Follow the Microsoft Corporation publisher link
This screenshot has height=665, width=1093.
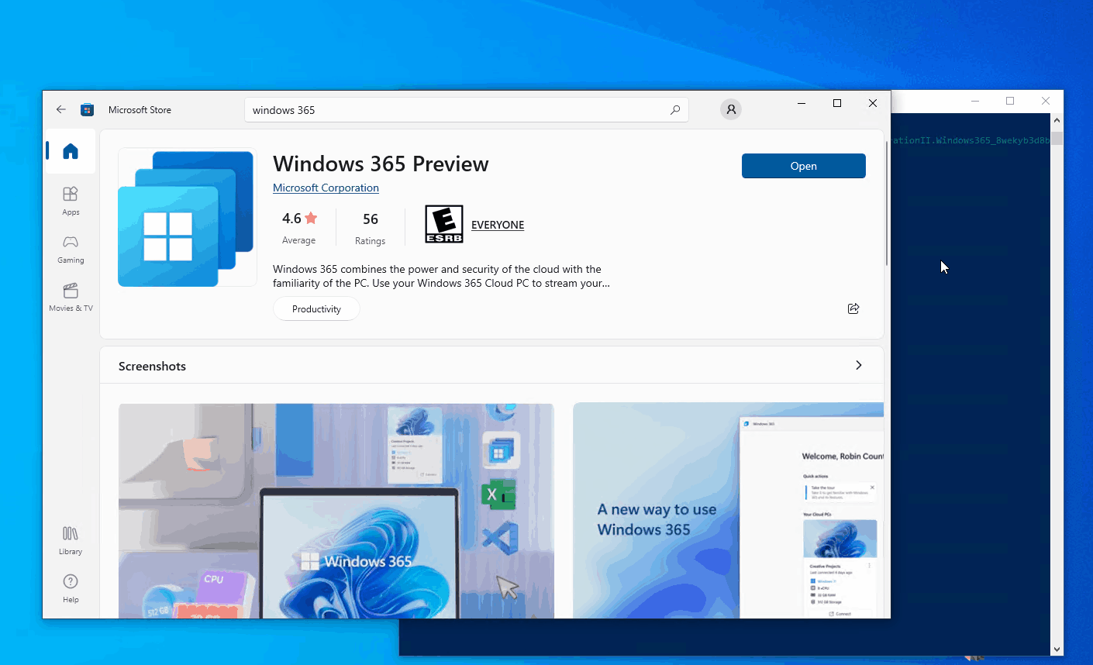click(x=326, y=188)
